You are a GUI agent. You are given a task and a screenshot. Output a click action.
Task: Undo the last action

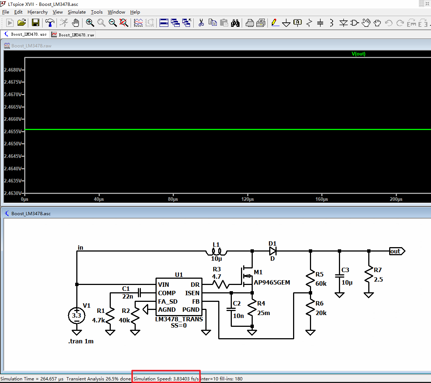(388, 23)
